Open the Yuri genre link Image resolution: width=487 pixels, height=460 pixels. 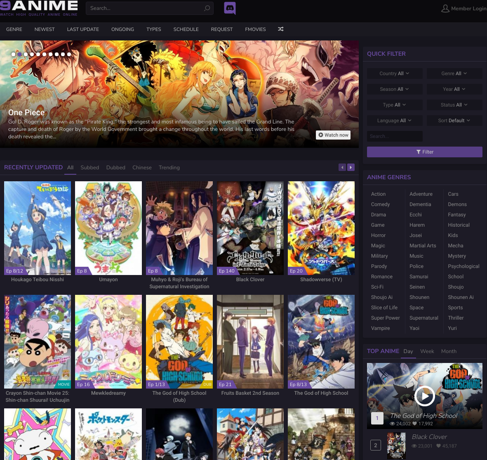[x=452, y=328]
